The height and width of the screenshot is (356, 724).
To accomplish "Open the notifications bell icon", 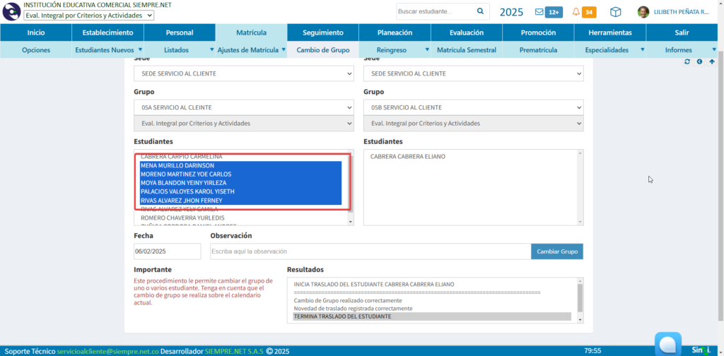I will [576, 12].
